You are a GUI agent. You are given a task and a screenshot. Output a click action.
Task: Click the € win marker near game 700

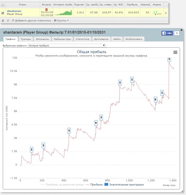(x=96, y=123)
